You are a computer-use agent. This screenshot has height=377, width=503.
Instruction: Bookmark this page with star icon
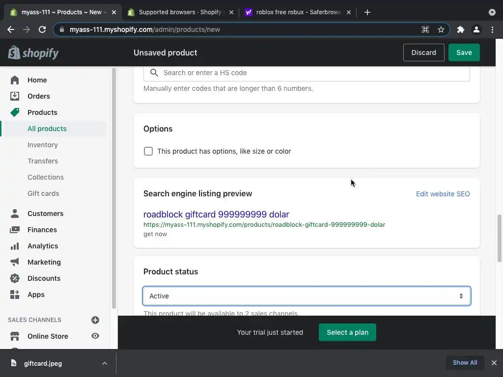tap(441, 29)
